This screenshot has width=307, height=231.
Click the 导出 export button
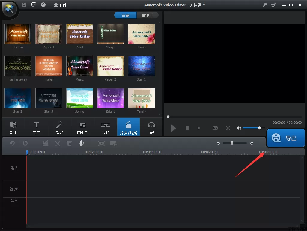coord(285,138)
